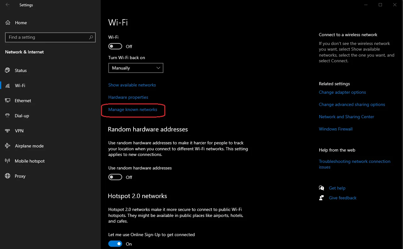This screenshot has height=249, width=403.
Task: Open the Turn Wi-Fi back on dropdown
Action: pyautogui.click(x=136, y=68)
